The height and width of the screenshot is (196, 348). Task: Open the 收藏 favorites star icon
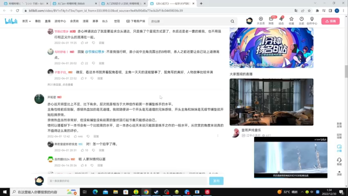point(291,20)
